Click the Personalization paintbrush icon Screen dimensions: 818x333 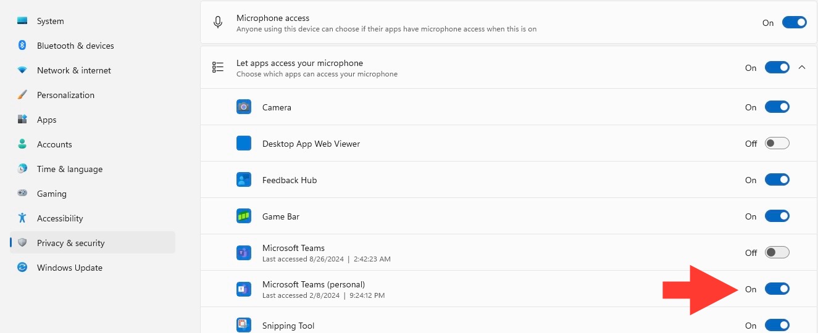pyautogui.click(x=22, y=95)
